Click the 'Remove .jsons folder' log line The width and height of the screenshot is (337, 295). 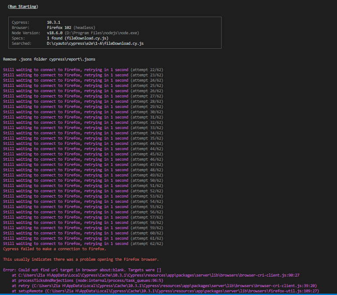pos(49,59)
